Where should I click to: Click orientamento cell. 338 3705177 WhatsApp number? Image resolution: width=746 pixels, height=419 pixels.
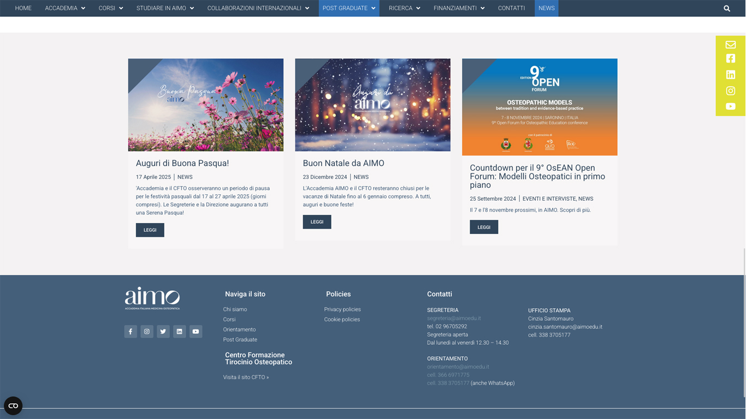(448, 384)
